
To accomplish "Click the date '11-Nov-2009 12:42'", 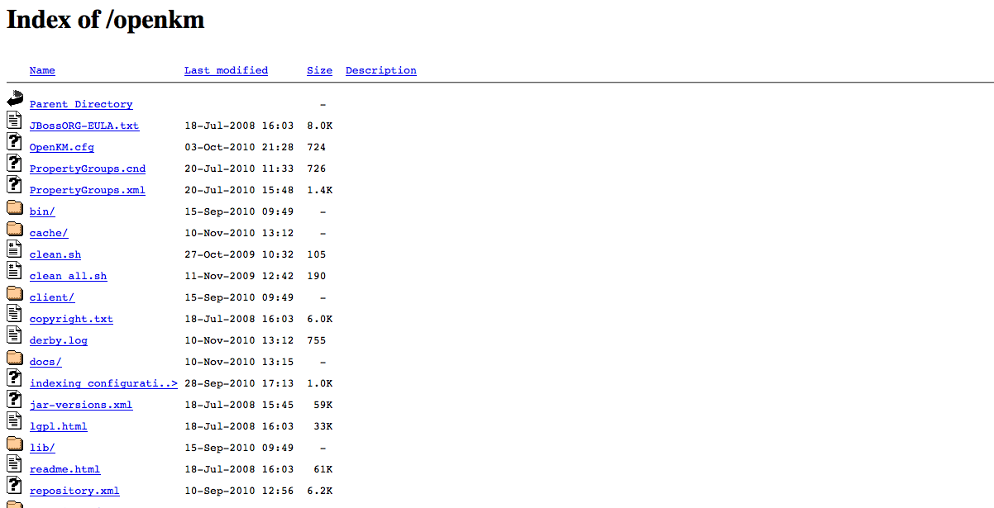I will (239, 276).
